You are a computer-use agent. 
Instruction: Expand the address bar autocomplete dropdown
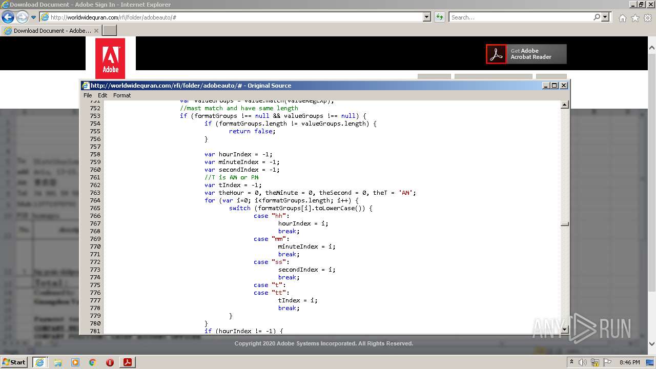(x=427, y=17)
